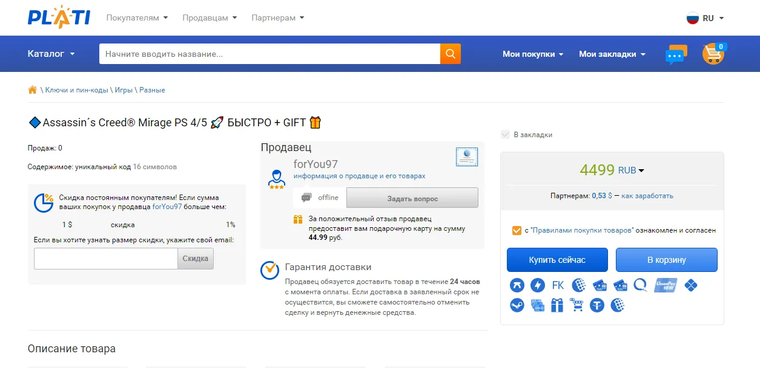
Task: Click the 'Продаж: 0' text
Action: pos(45,148)
